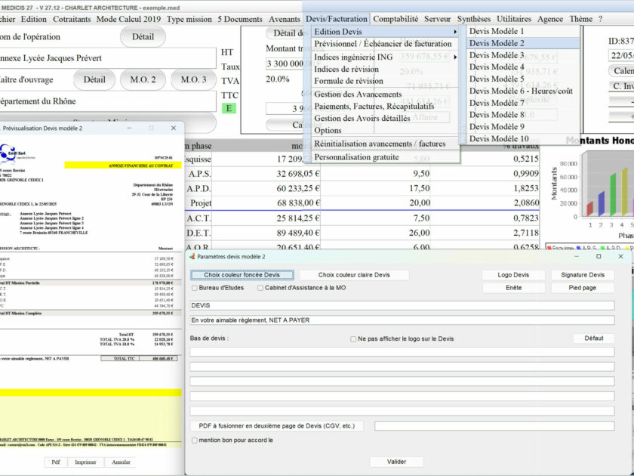
Task: Open the Cotraitants menu
Action: (72, 19)
